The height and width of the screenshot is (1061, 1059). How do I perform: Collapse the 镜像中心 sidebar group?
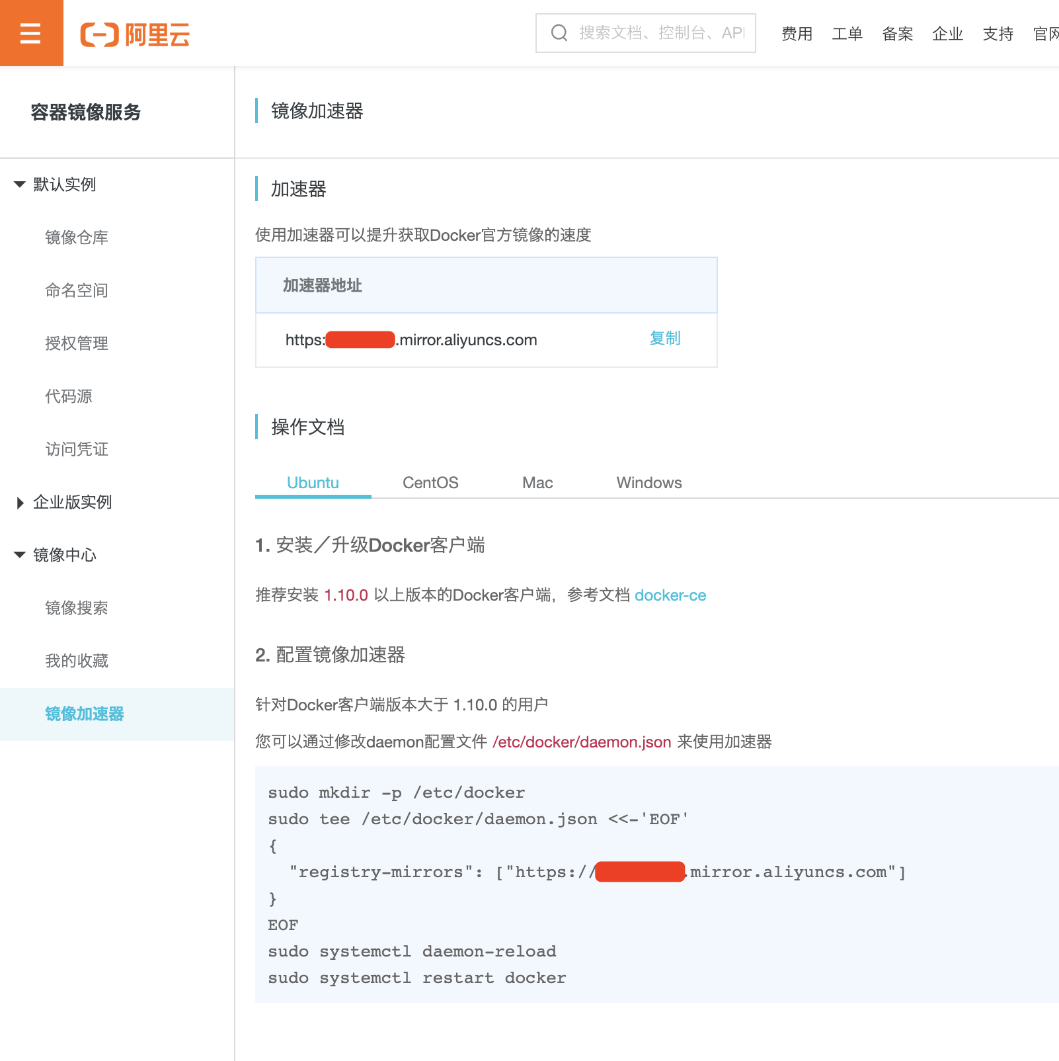[20, 555]
